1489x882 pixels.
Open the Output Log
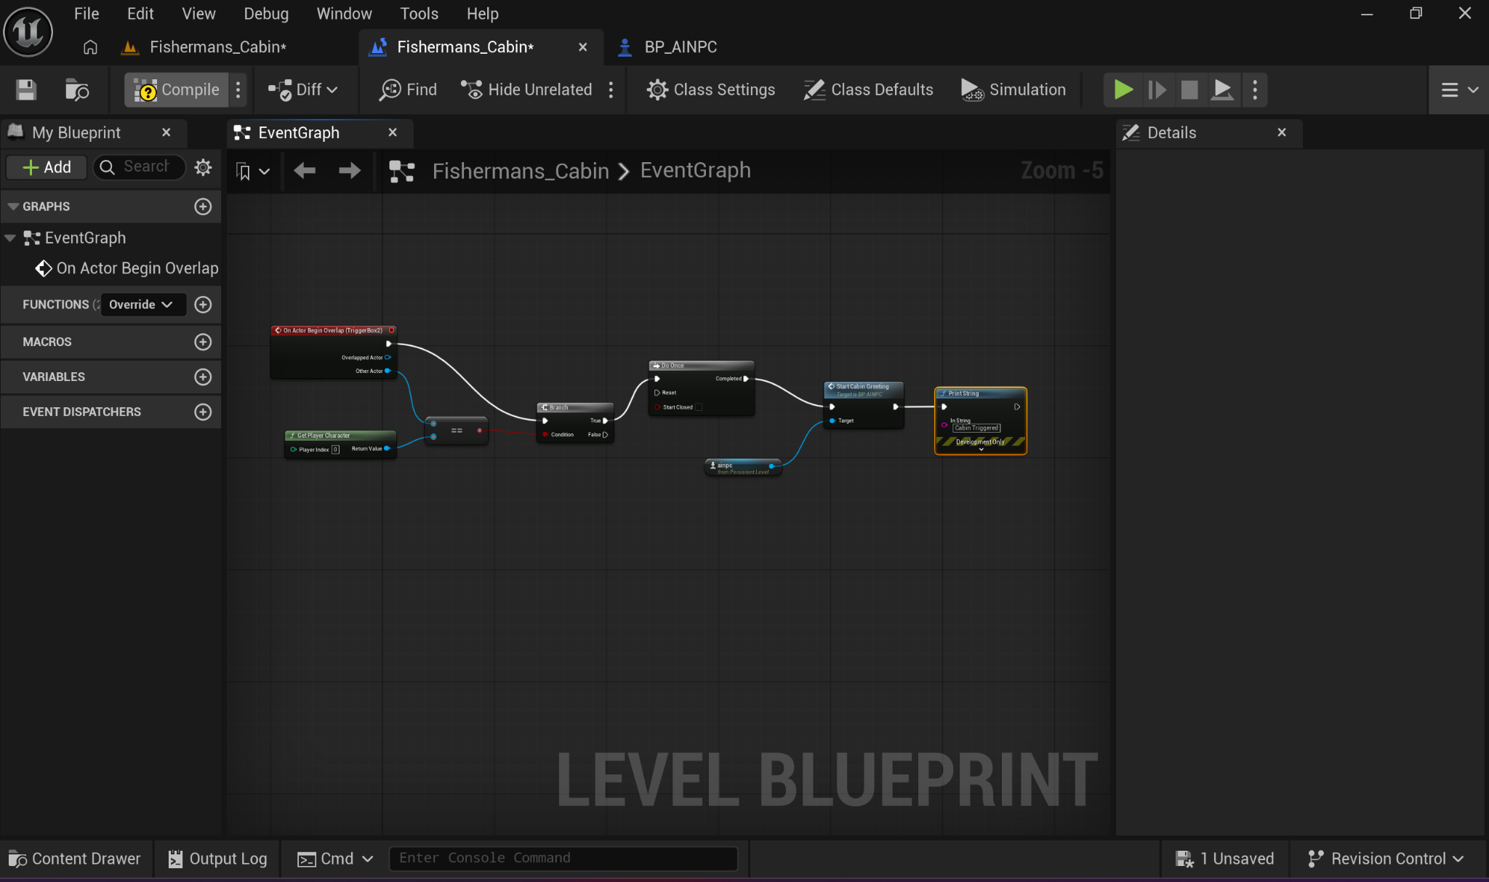[218, 859]
